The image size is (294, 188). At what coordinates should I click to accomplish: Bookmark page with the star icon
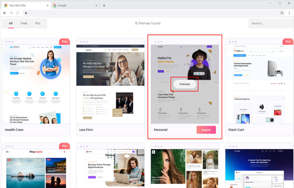[282, 13]
